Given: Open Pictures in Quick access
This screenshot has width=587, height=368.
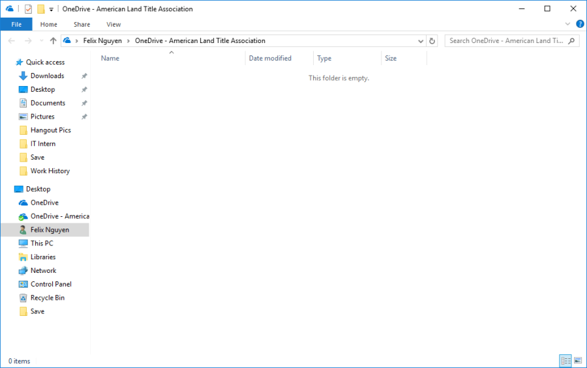Looking at the screenshot, I should (x=42, y=117).
